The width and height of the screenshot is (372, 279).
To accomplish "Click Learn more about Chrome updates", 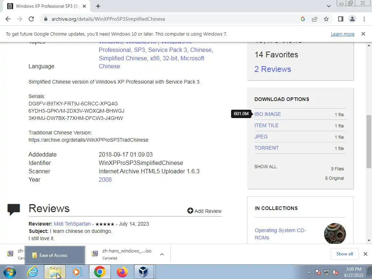I will (343, 34).
